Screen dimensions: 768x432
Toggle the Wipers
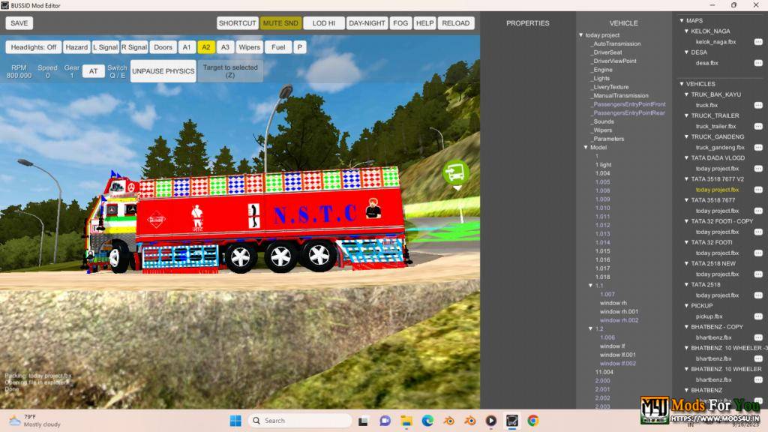[x=249, y=47]
